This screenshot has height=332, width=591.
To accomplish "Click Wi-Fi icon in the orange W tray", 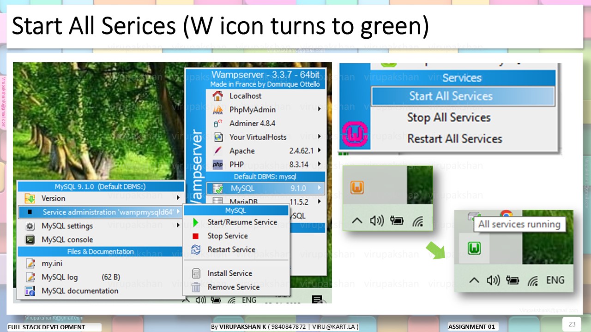I will click(417, 221).
